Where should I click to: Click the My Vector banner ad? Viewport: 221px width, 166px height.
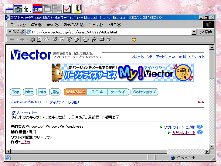[122, 73]
